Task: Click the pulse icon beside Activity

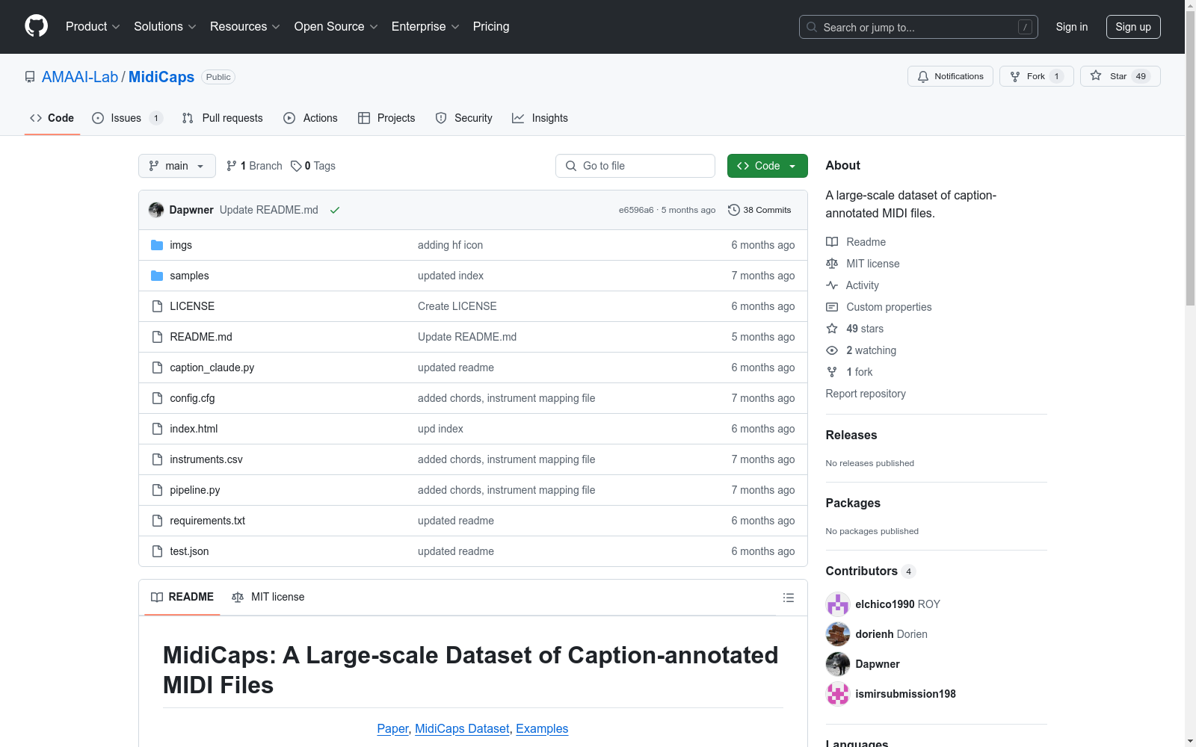Action: point(832,285)
